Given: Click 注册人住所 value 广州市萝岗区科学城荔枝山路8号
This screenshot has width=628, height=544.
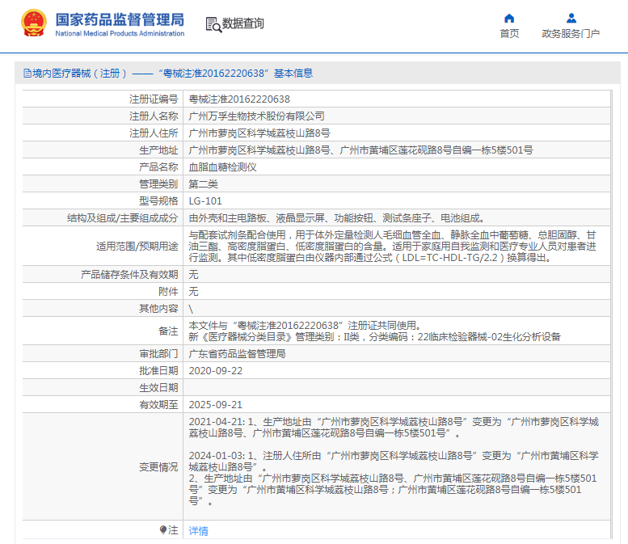Looking at the screenshot, I should coord(259,133).
